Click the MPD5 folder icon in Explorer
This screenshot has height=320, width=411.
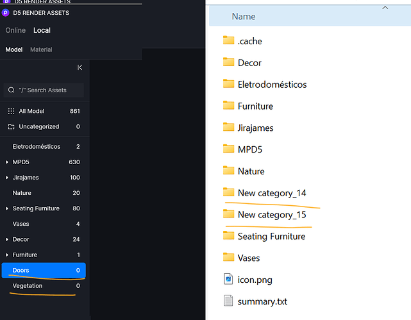[228, 149]
